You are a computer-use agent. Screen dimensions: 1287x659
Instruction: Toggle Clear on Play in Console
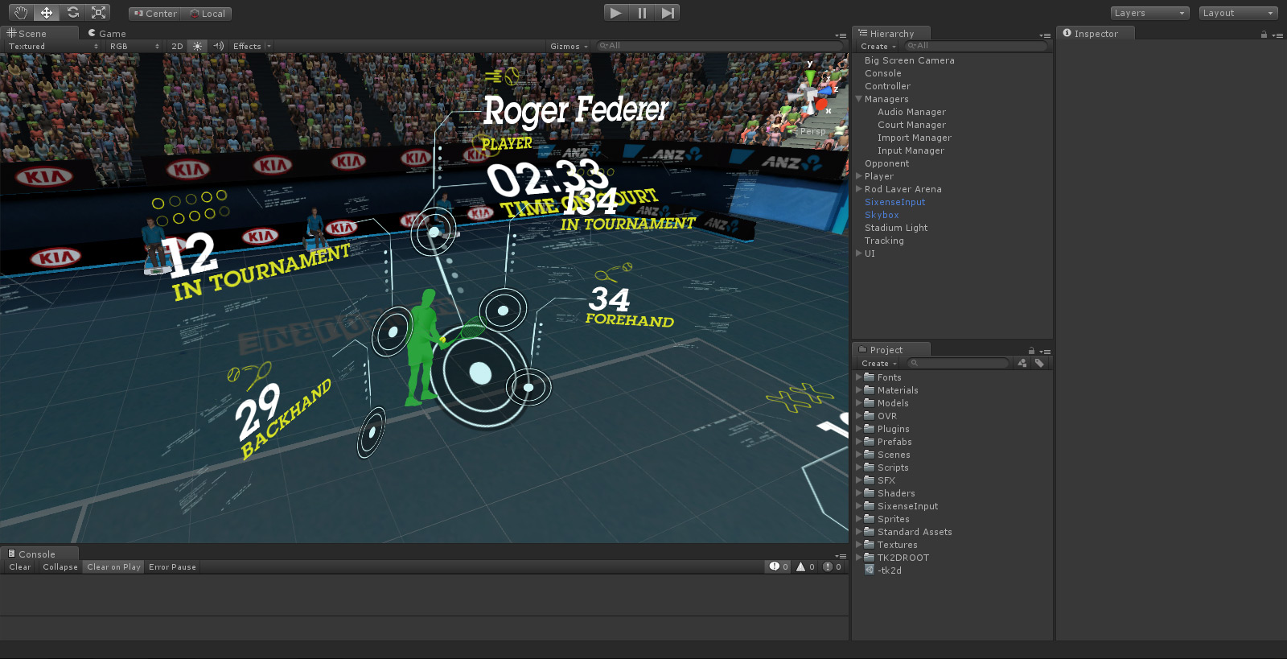pos(113,567)
